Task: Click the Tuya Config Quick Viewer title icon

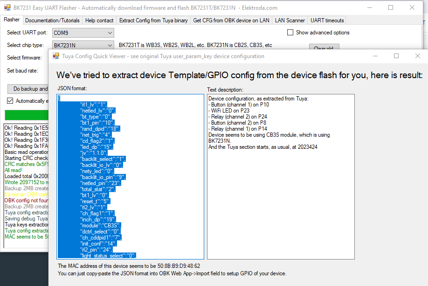Action: (x=56, y=56)
